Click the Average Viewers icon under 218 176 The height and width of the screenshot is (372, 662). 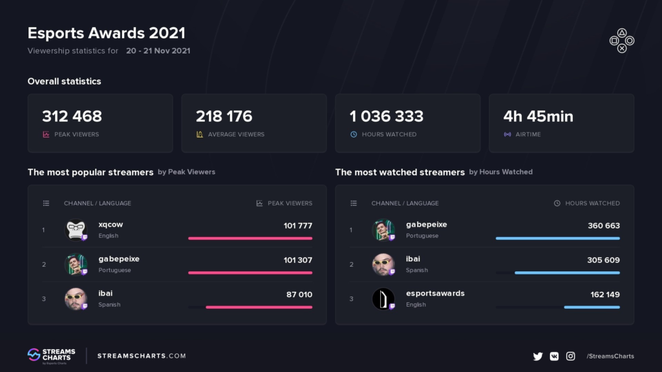pyautogui.click(x=199, y=134)
